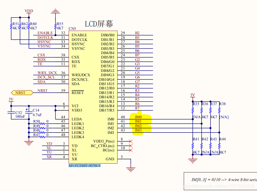The image size is (257, 191).
Task: Select the RESET pin name inside CN5
Action: coord(78,93)
